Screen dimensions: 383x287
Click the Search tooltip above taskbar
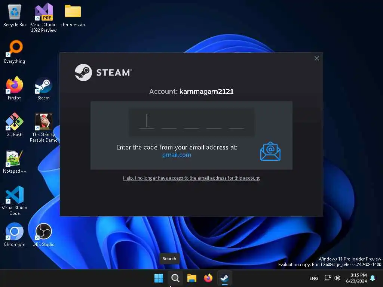(x=169, y=259)
